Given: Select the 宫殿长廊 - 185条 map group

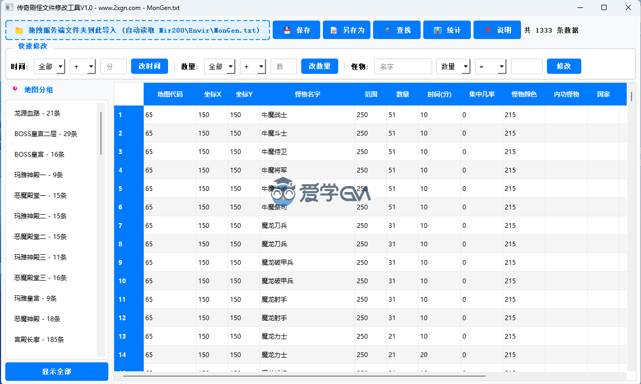Looking at the screenshot, I should [x=40, y=340].
